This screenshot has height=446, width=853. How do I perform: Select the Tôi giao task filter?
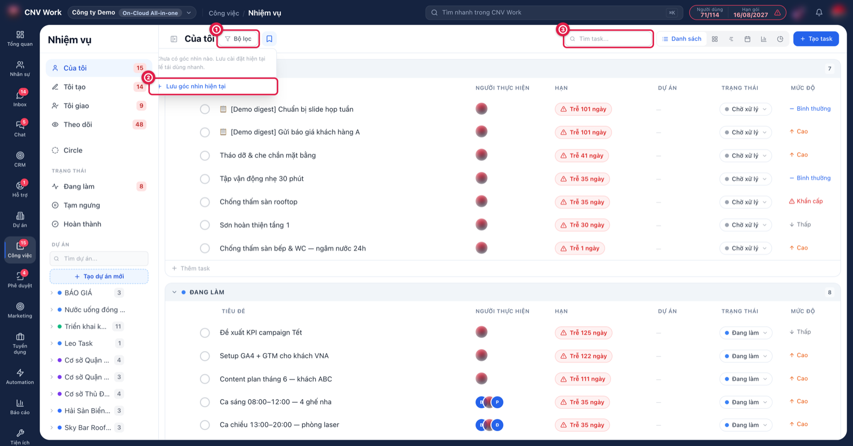(x=99, y=106)
